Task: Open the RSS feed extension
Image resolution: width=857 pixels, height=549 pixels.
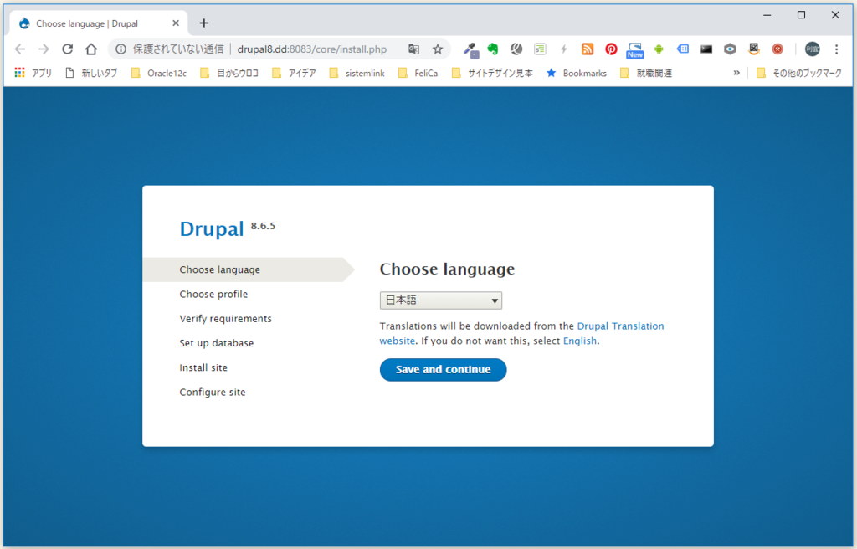Action: pos(588,49)
